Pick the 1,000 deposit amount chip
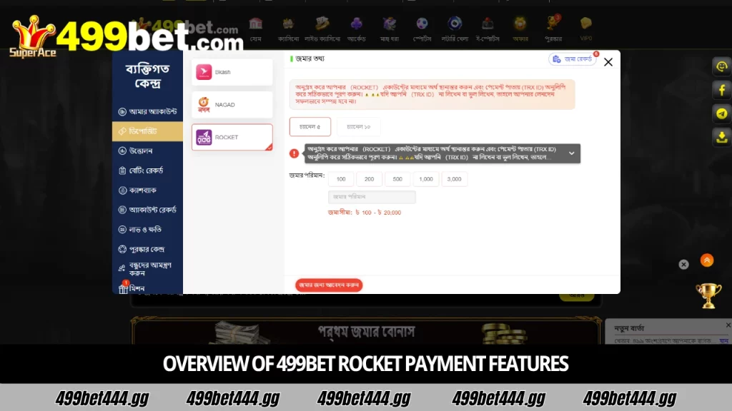 coord(426,179)
